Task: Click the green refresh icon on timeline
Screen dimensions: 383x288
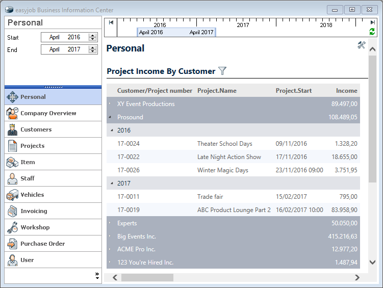Action: (x=372, y=32)
